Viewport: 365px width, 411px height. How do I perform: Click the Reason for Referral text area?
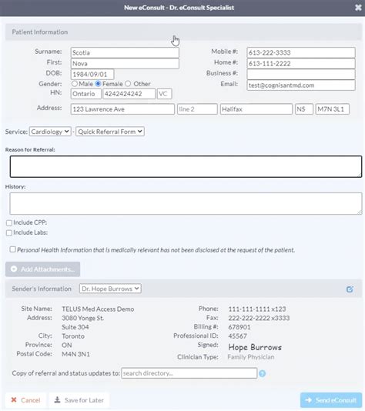(x=186, y=166)
